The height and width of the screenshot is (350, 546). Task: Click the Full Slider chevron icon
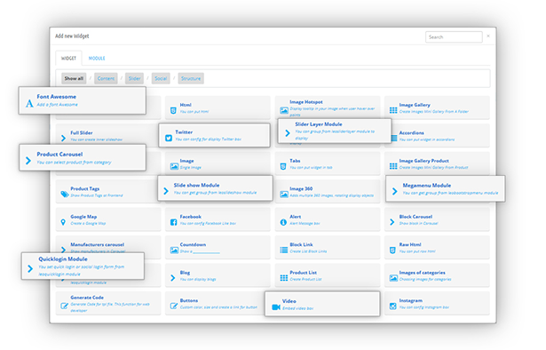pos(63,139)
